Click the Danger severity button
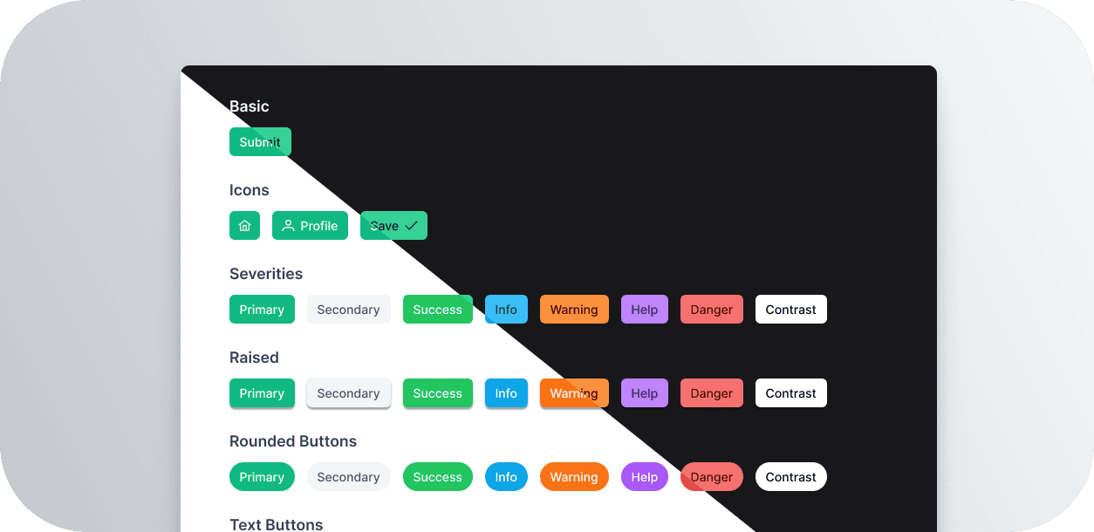 tap(711, 309)
